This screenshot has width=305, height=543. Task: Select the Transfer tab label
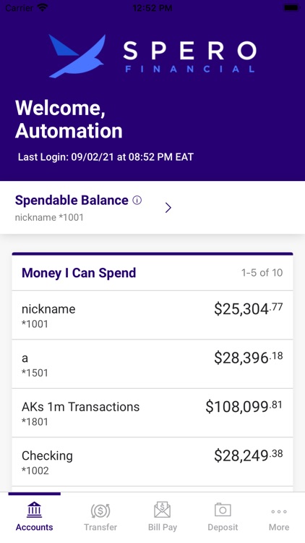tap(100, 527)
